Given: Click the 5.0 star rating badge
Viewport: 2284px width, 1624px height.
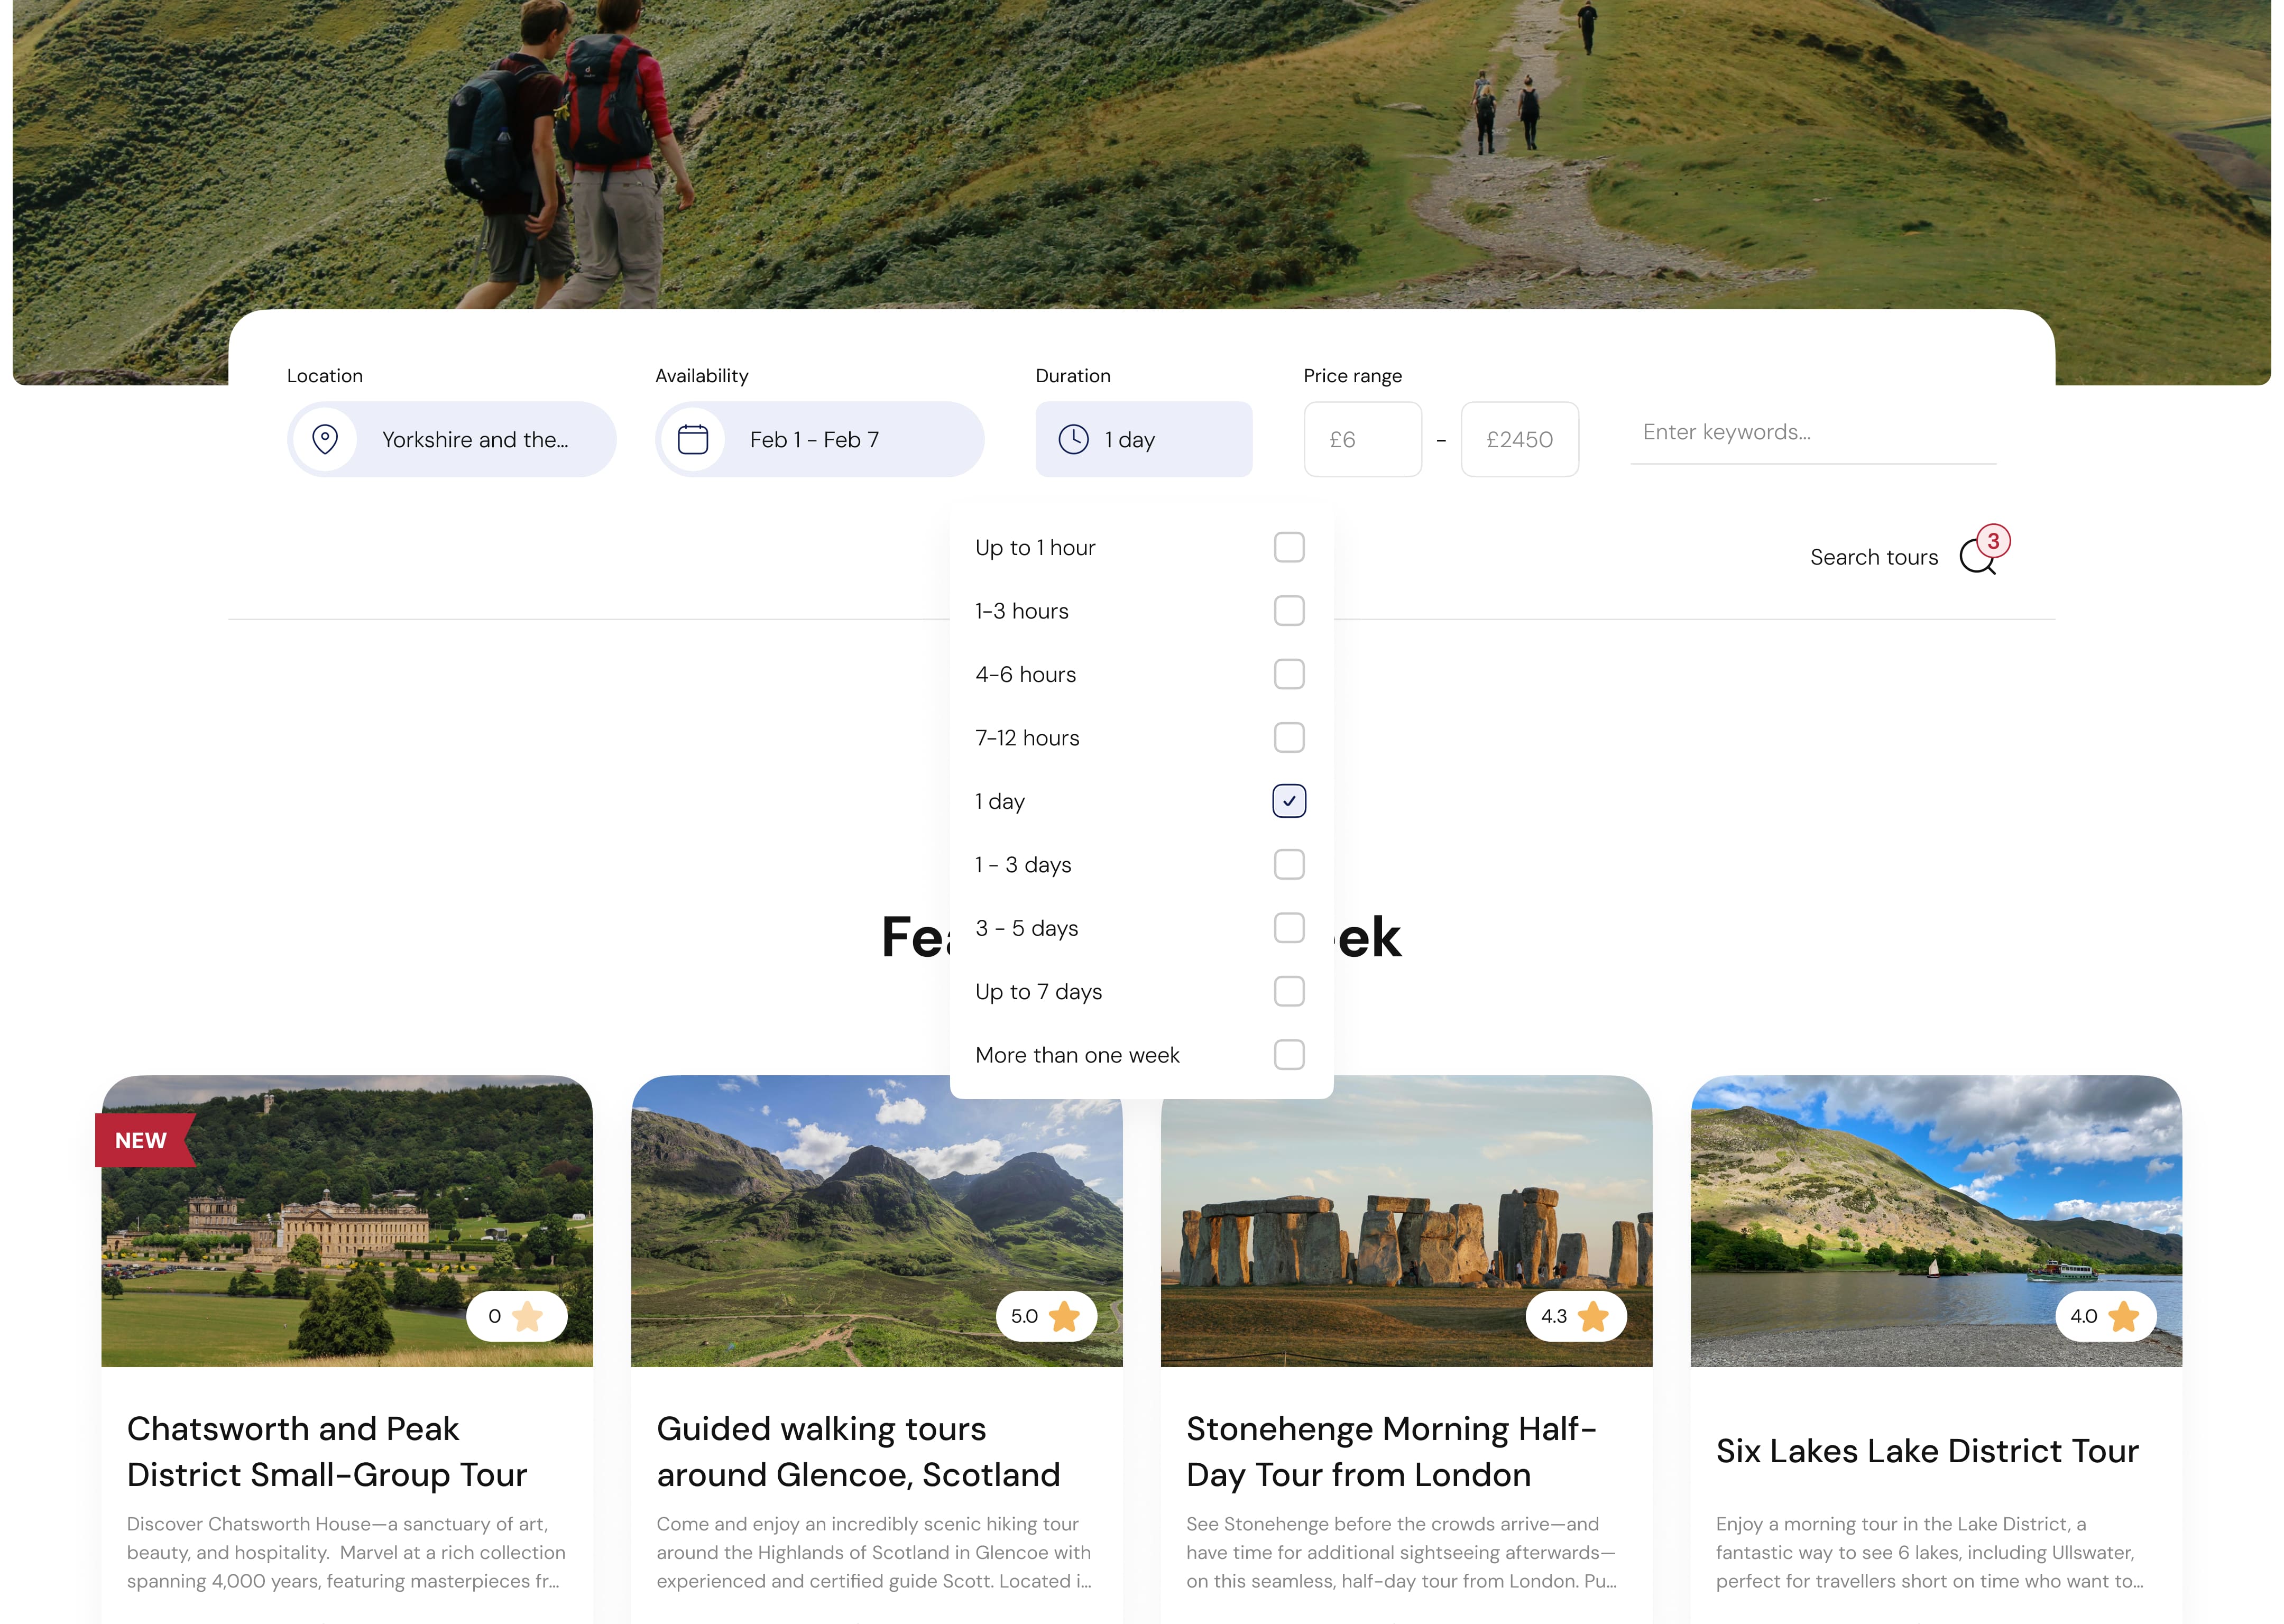Looking at the screenshot, I should point(1046,1316).
